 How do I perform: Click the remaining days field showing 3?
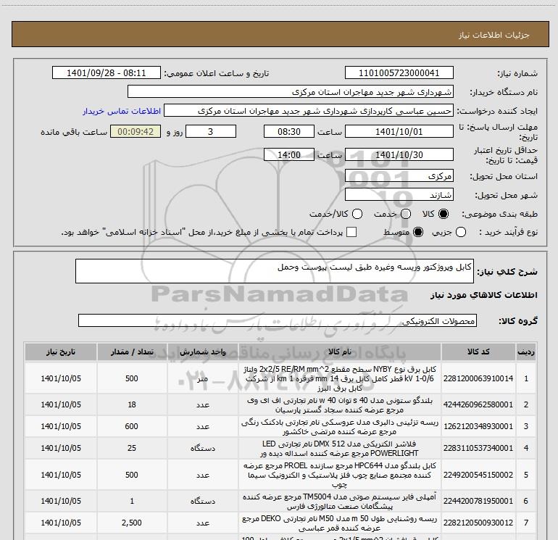coord(211,131)
